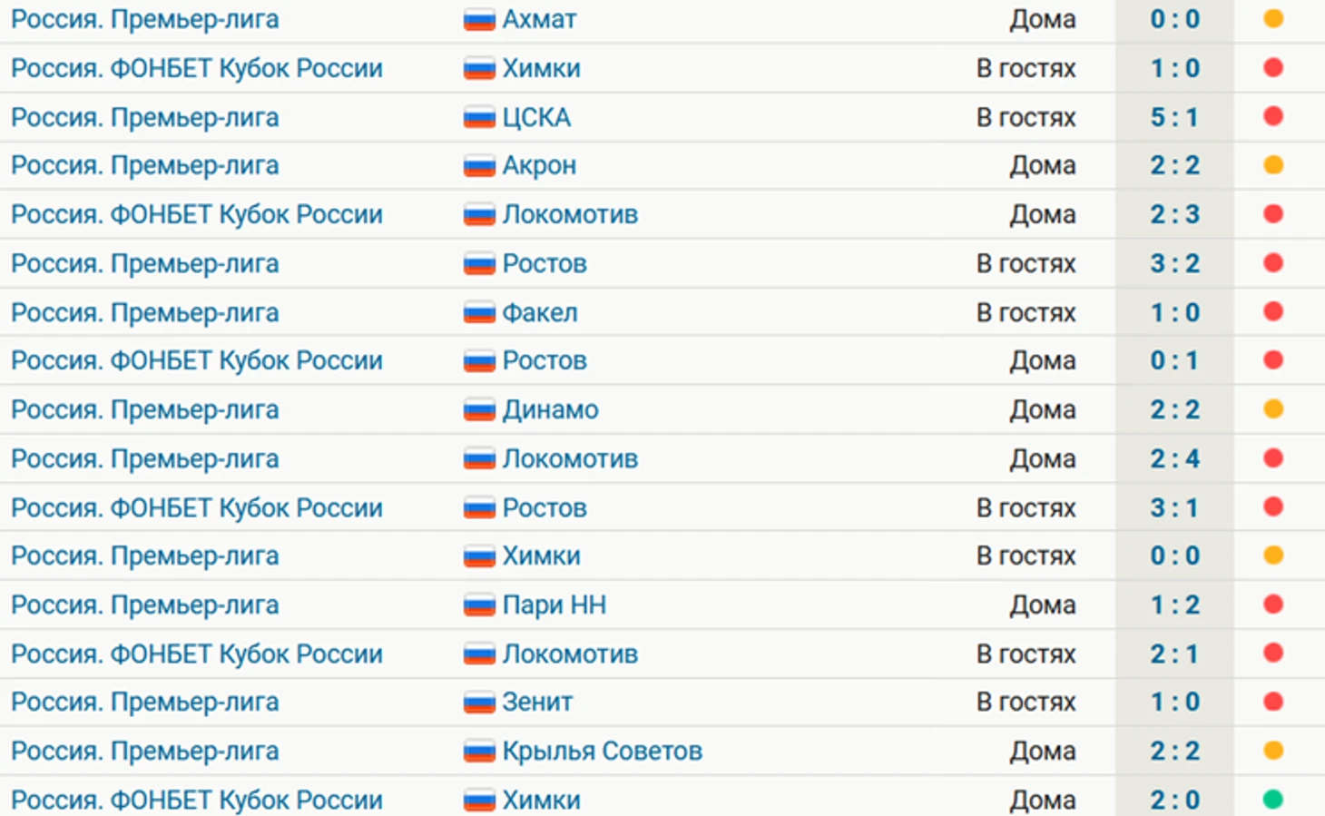Click the red dot in the Факел row
This screenshot has height=816, width=1325.
coord(1273,311)
